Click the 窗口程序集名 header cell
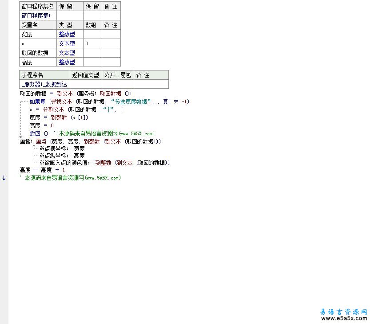The width and height of the screenshot is (371, 324). click(x=38, y=6)
